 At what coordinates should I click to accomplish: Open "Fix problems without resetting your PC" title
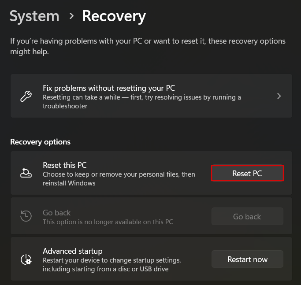click(x=109, y=88)
